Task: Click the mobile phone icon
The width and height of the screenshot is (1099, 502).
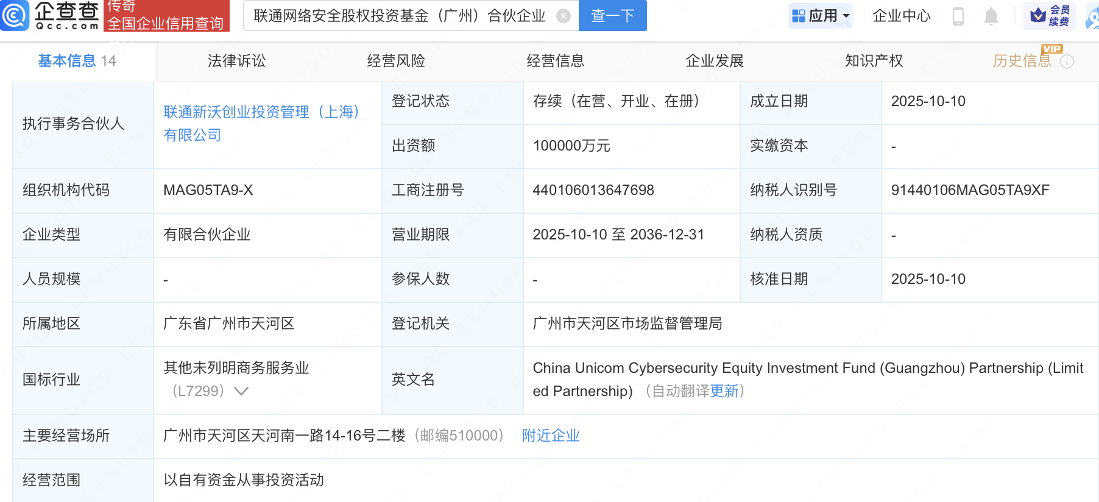Action: point(958,16)
